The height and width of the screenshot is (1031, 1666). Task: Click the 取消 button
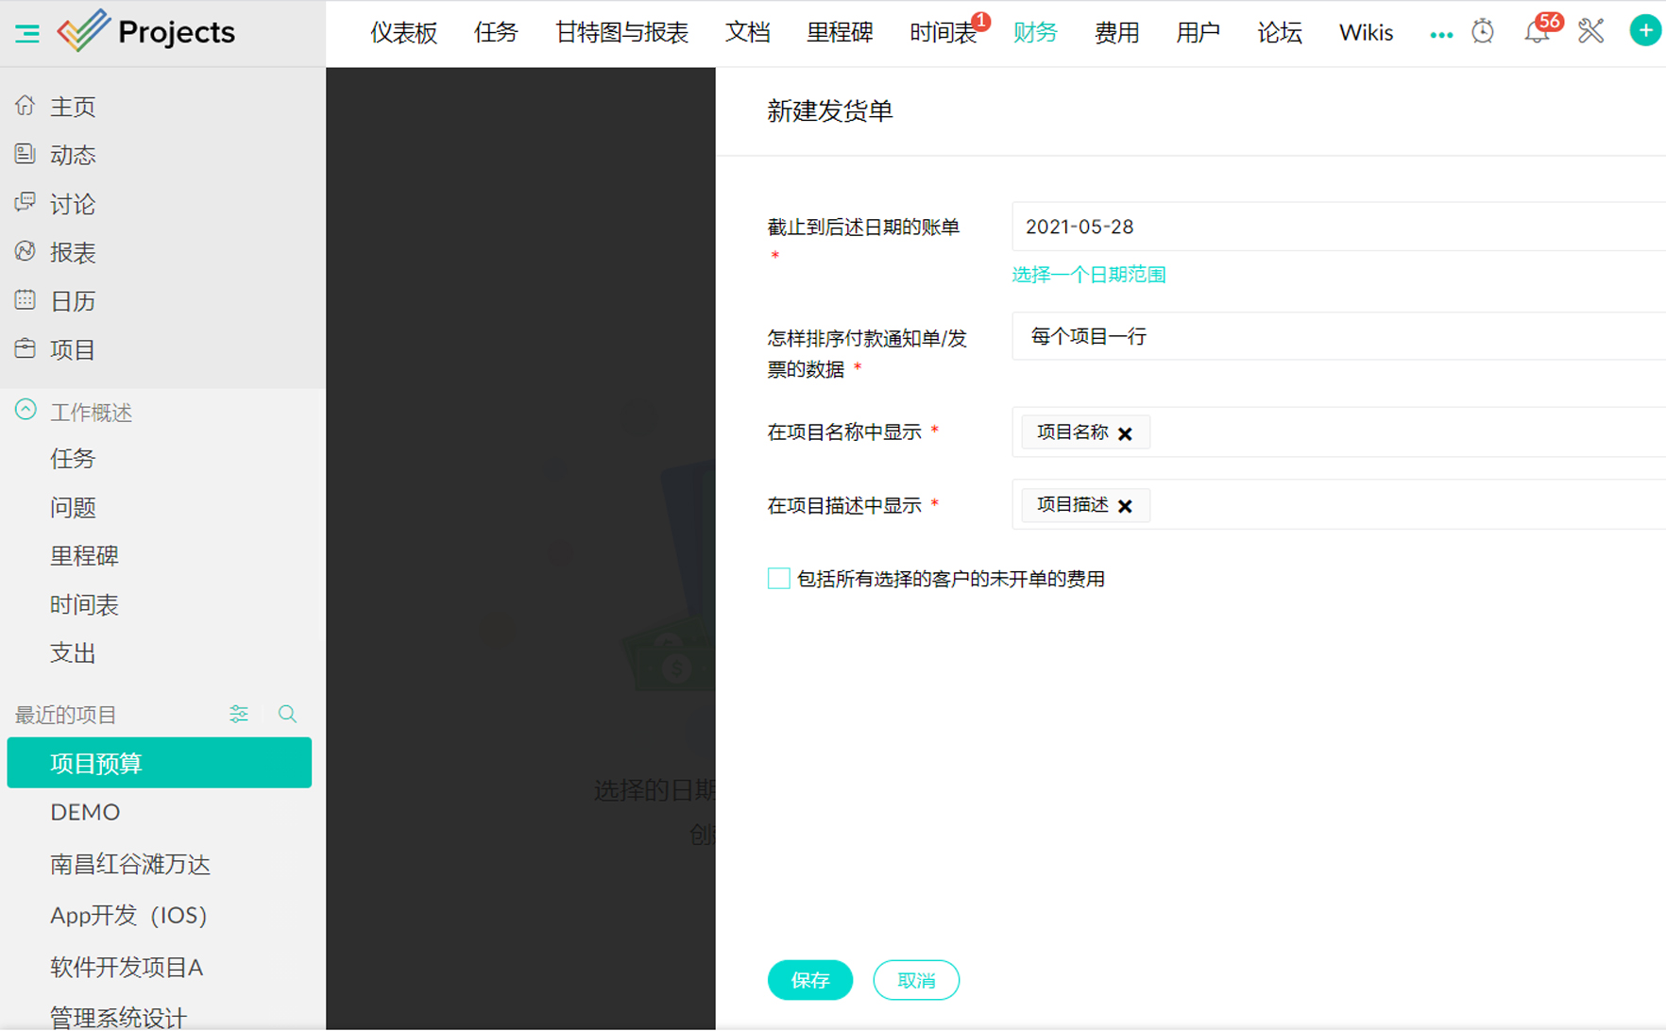pyautogui.click(x=915, y=980)
